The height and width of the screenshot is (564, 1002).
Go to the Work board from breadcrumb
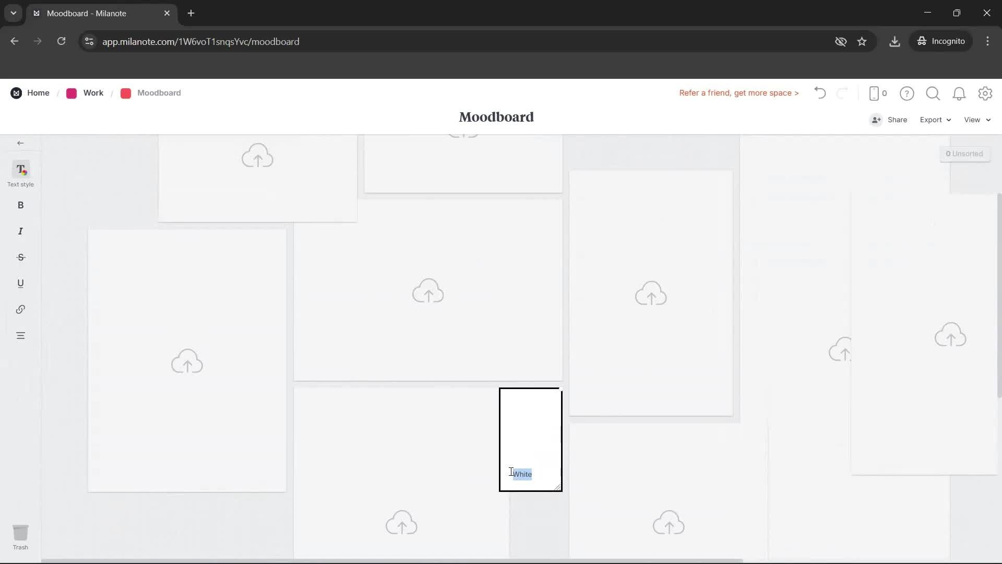point(93,93)
